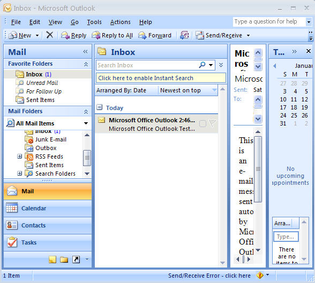Open the Edit menu
Screen dimensions: 315x283
click(35, 22)
